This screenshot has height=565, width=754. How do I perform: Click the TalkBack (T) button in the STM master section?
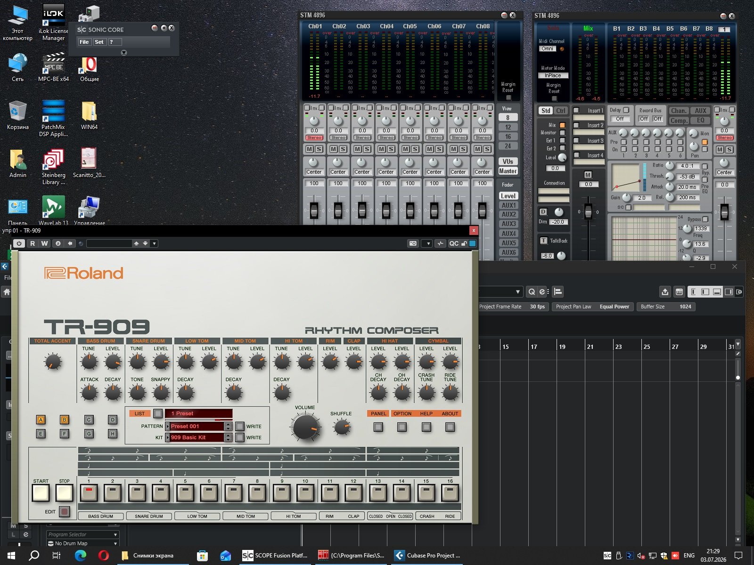pyautogui.click(x=543, y=241)
